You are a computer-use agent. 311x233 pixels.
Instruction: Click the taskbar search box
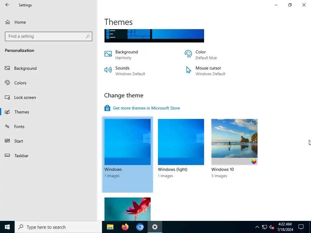(58, 227)
